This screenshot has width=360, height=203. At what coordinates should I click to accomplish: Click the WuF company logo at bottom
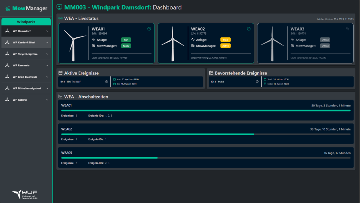click(x=25, y=194)
